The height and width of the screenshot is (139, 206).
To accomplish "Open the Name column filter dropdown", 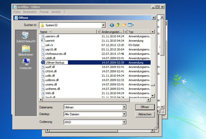I will [98, 32].
